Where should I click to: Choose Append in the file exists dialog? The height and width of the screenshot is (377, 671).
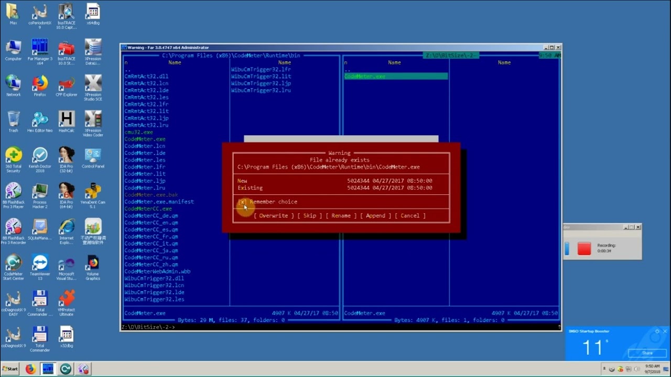click(375, 216)
